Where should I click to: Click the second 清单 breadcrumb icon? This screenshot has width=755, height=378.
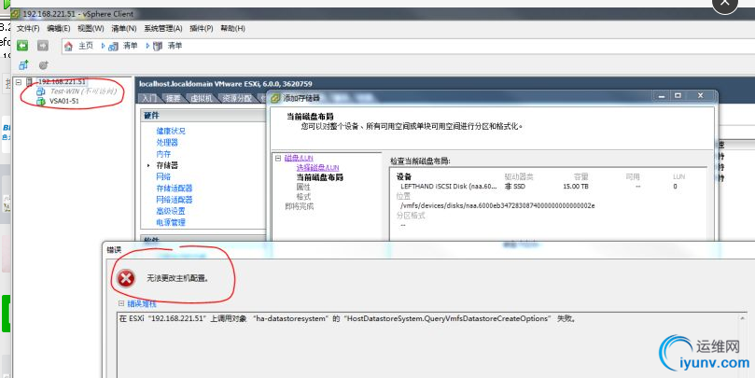(158, 47)
